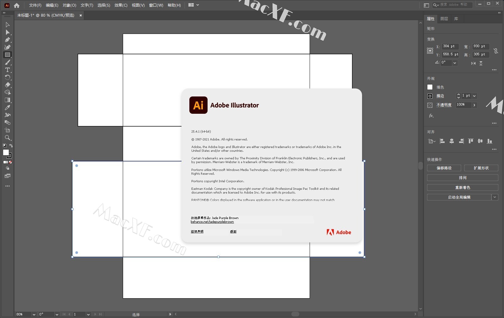Expand the opacity slider arrow

[x=474, y=105]
